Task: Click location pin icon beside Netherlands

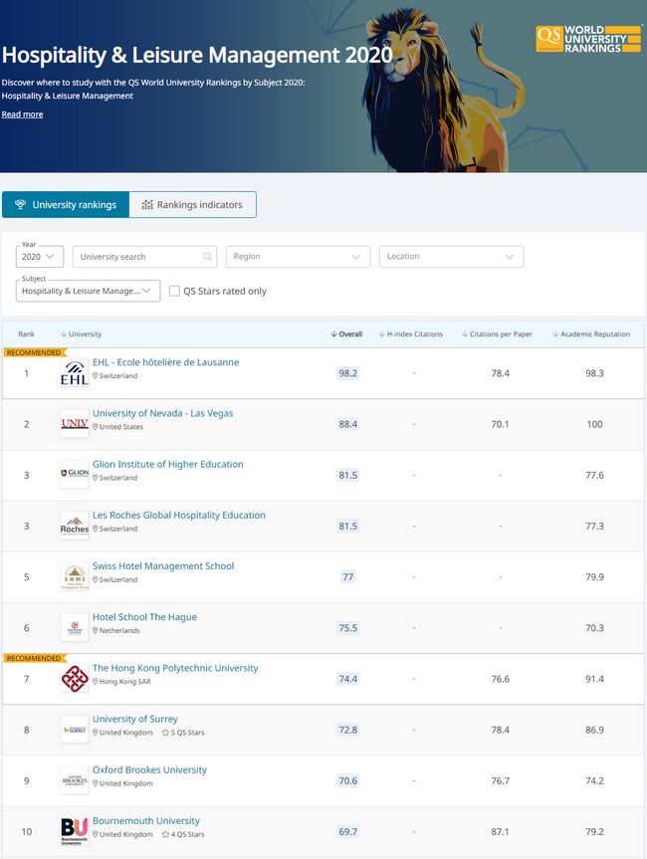Action: coord(96,630)
